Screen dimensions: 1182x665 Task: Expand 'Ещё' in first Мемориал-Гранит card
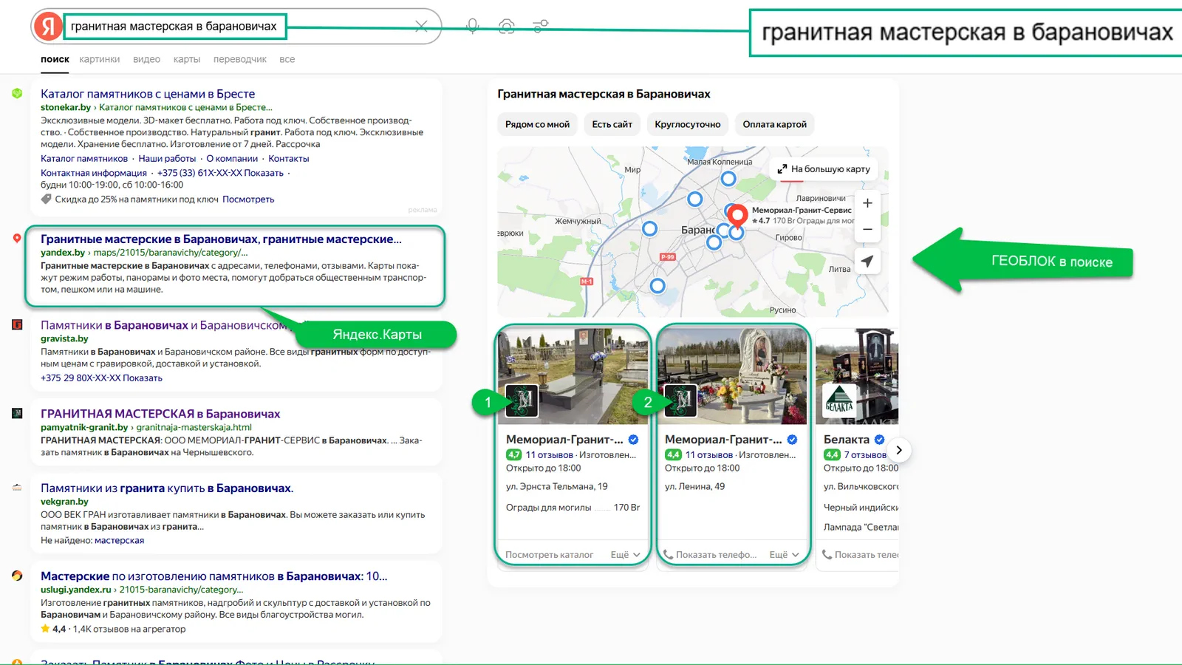[x=625, y=555]
